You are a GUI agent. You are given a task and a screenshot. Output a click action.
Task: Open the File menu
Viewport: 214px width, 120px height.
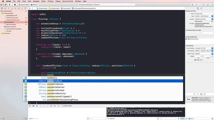pos(14,1)
